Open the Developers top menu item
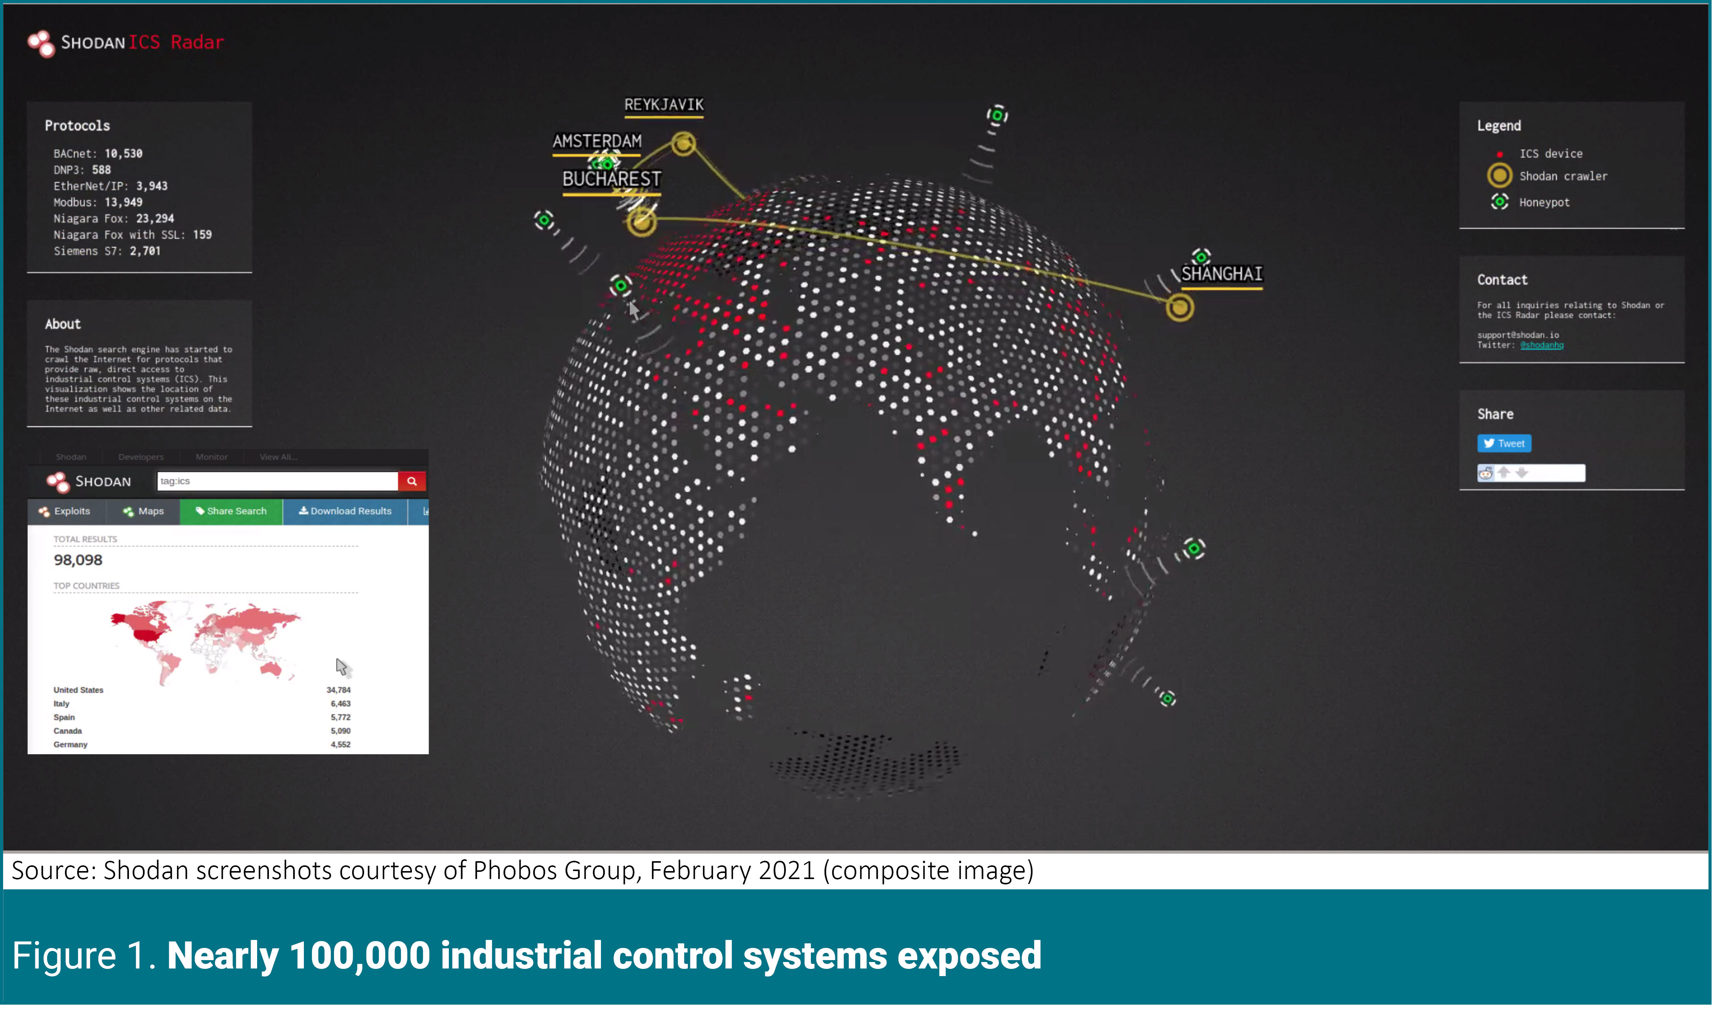1723x1021 pixels. 141,457
